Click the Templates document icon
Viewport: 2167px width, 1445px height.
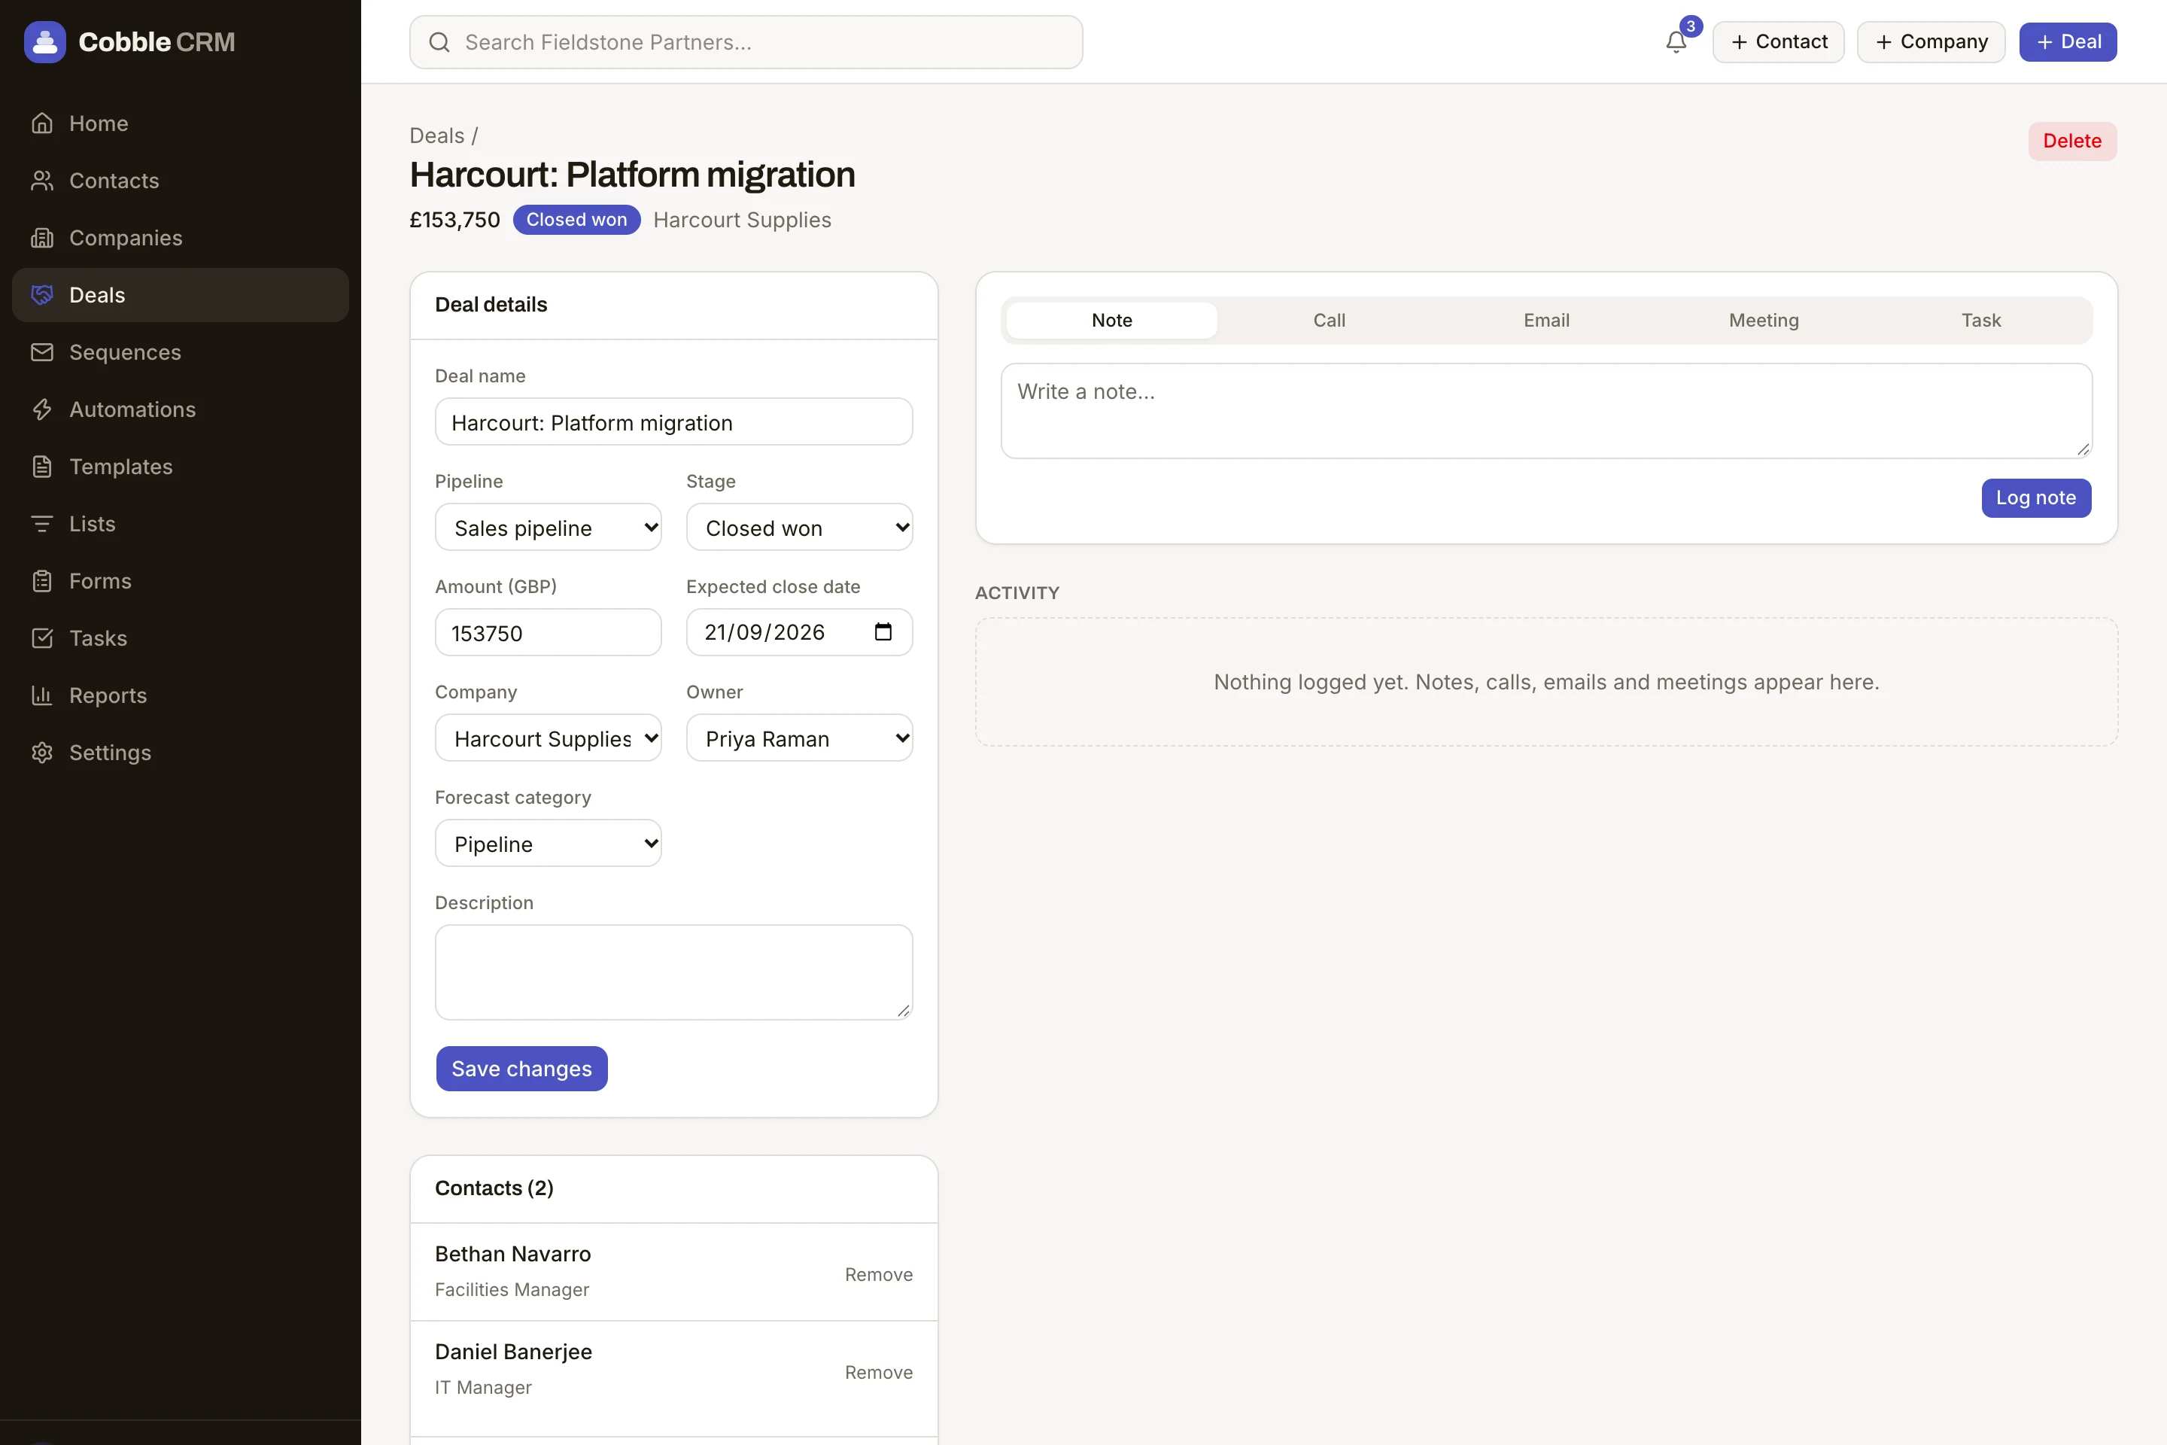42,465
